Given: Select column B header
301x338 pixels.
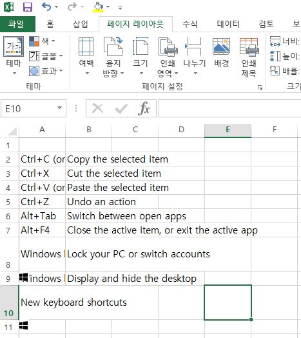Looking at the screenshot, I should 89,130.
